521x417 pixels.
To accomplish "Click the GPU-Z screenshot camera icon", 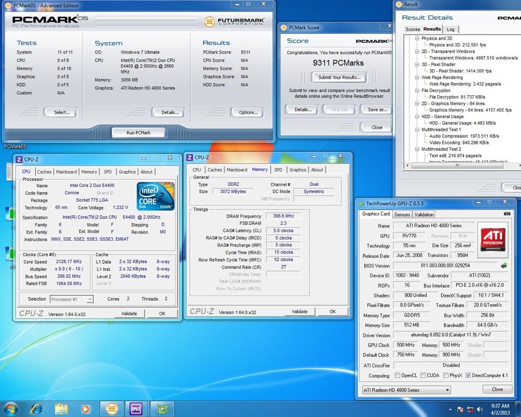I will coord(507,214).
